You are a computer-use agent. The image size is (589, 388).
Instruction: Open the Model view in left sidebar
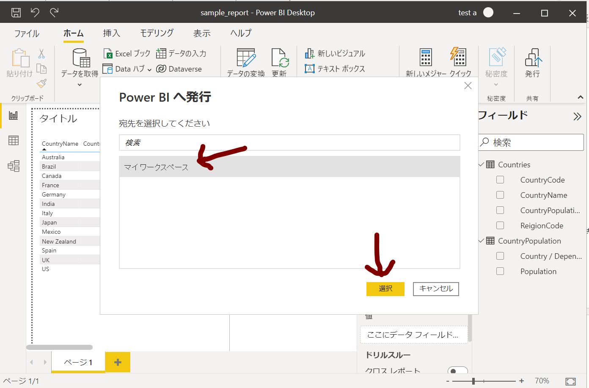coord(14,166)
